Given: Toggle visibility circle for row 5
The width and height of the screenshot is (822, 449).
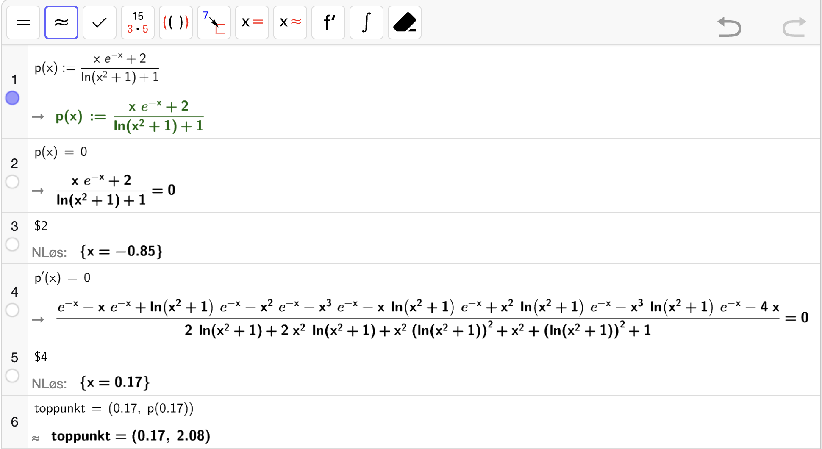Looking at the screenshot, I should point(13,376).
